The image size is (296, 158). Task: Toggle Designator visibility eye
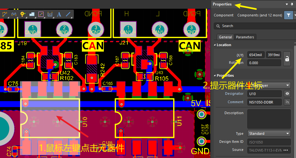(287, 94)
